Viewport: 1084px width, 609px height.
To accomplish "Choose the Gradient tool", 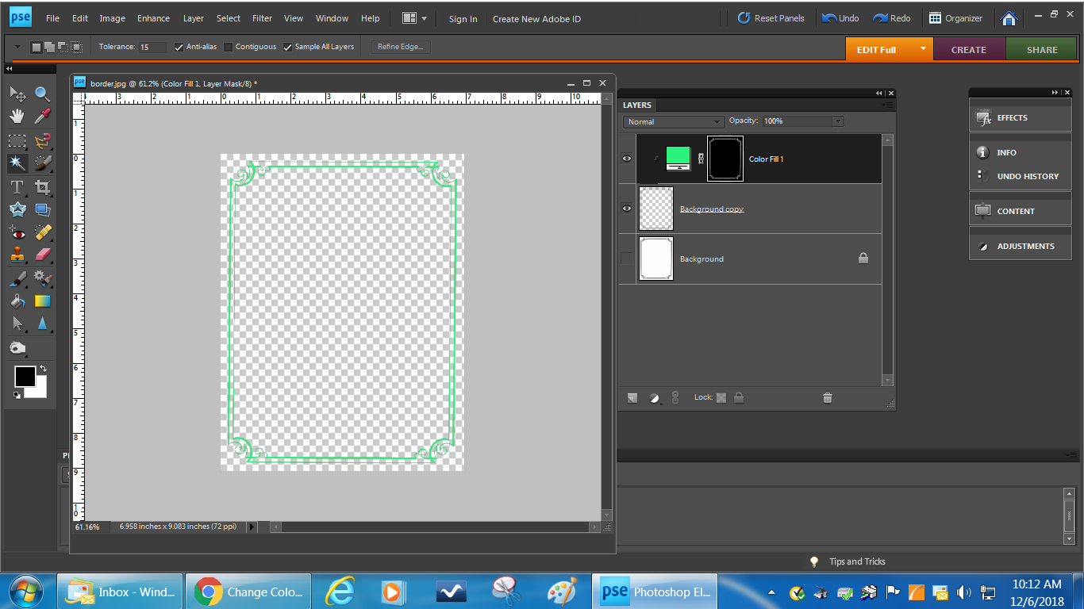I will (x=42, y=301).
